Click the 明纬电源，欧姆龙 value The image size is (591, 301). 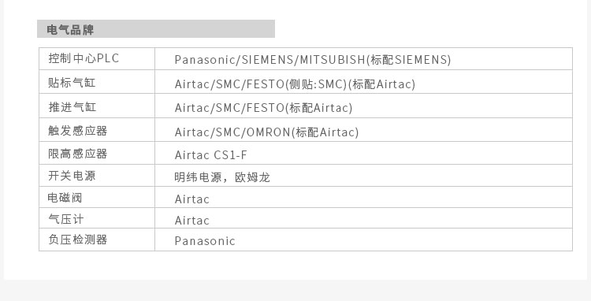222,177
